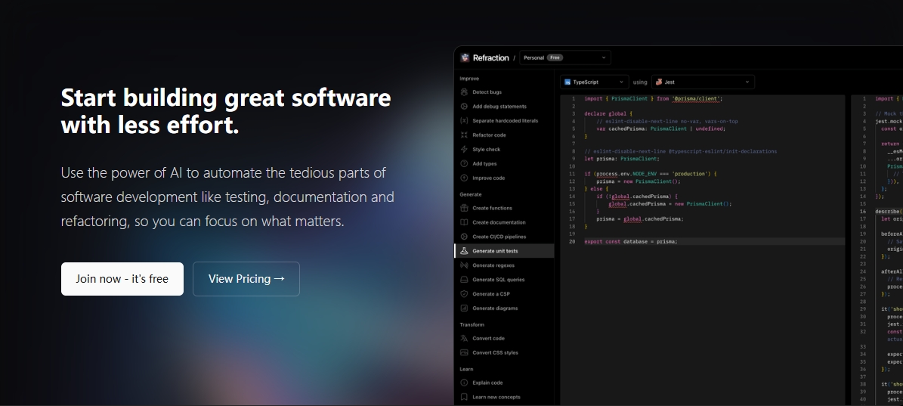
Task: Click the Convert CSS styles icon
Action: pyautogui.click(x=464, y=352)
